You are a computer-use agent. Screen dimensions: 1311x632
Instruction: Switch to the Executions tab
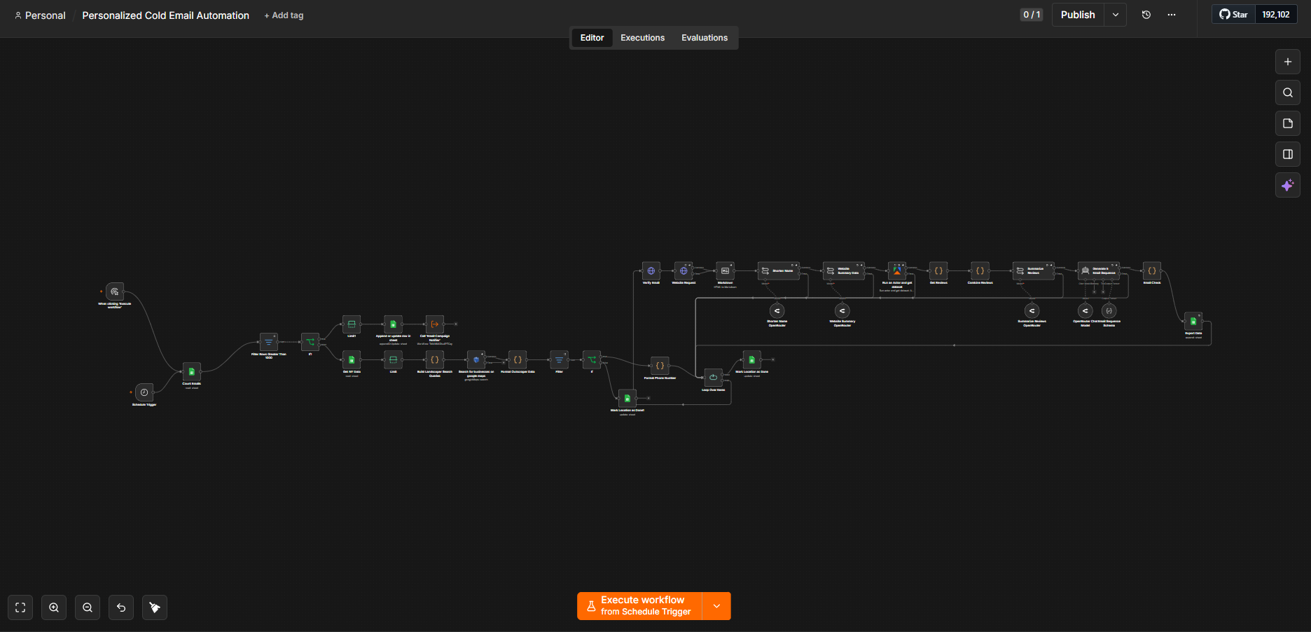(x=642, y=38)
